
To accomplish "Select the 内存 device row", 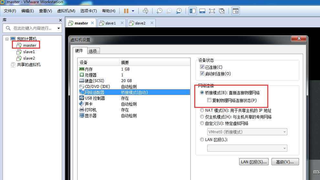I will [x=134, y=69].
